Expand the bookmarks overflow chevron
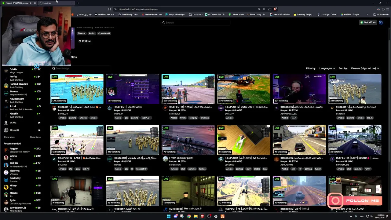The image size is (391, 220). tap(367, 14)
